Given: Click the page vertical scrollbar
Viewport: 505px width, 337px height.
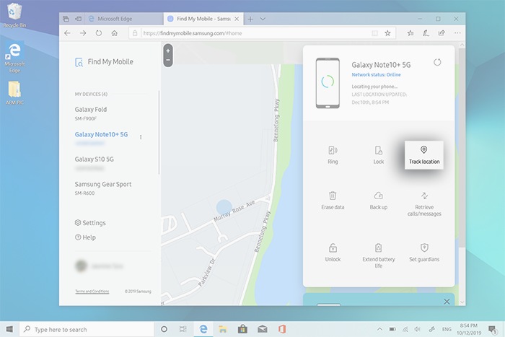Looking at the screenshot, I should click(x=462, y=148).
